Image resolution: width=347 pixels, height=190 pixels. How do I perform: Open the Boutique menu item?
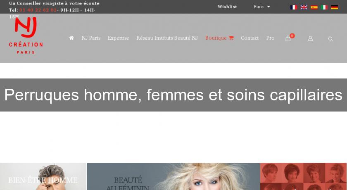pos(219,38)
